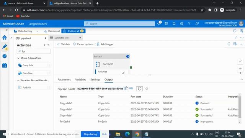Click the Azure portal search box

(119, 24)
